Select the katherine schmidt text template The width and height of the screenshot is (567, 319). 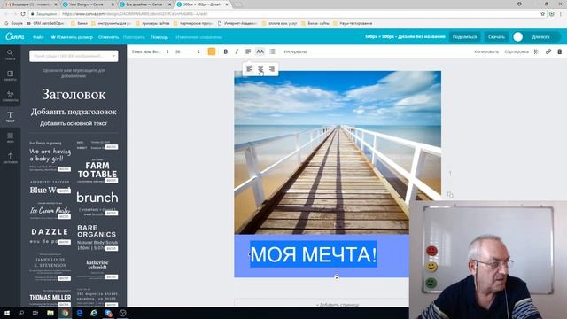point(97,268)
